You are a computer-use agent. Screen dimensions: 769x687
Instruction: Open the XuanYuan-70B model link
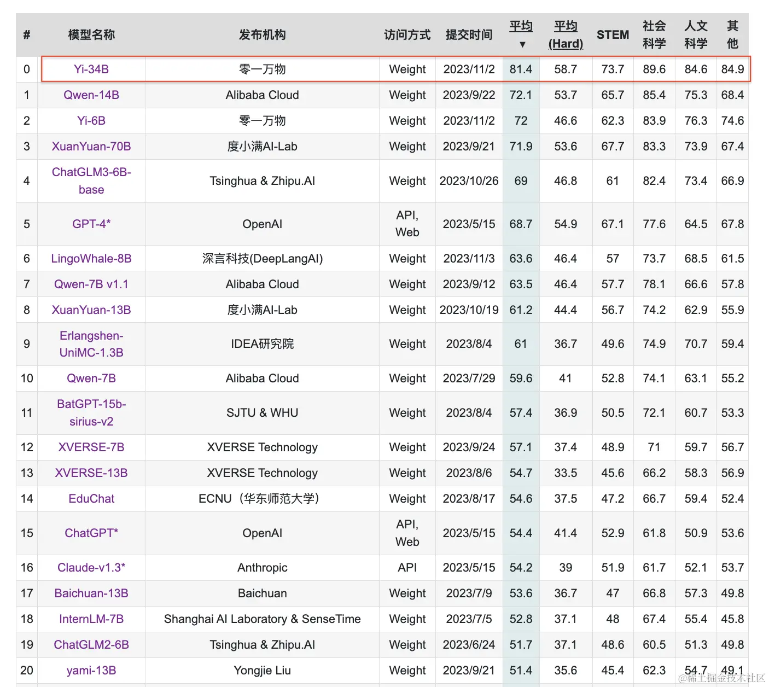click(x=91, y=147)
